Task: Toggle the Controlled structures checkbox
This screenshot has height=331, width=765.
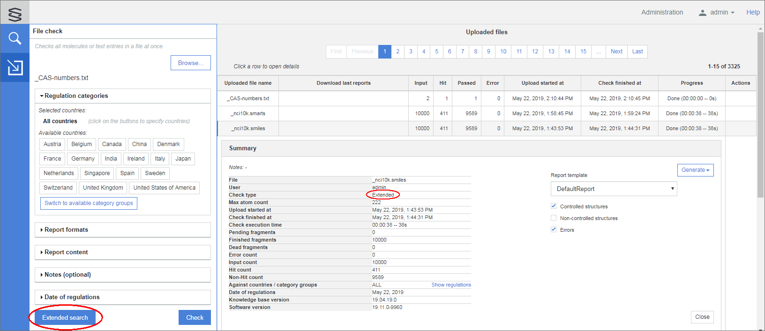Action: [x=554, y=206]
